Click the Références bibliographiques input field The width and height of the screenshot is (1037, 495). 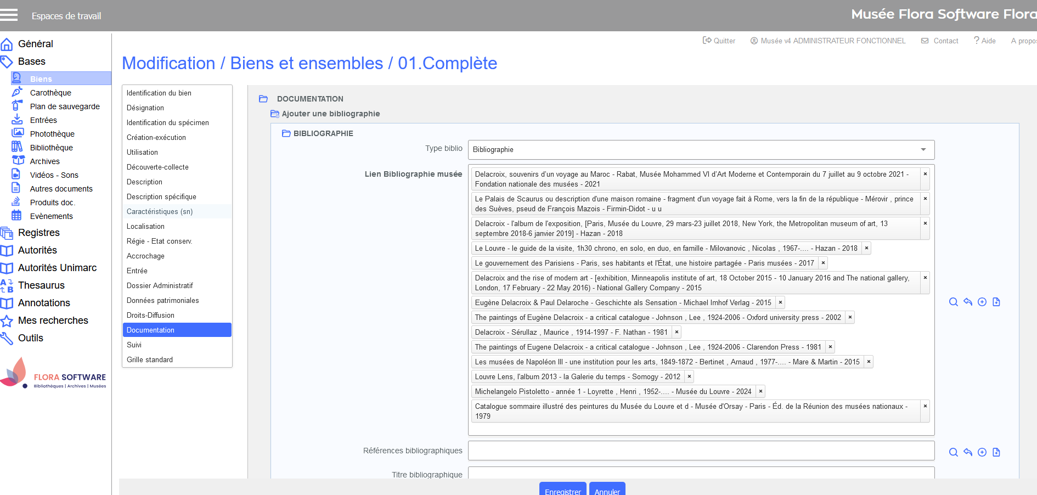click(x=701, y=451)
